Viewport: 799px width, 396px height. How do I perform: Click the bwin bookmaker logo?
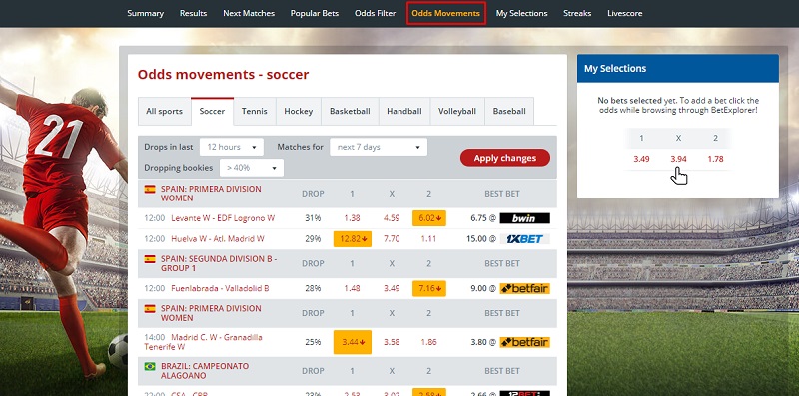(525, 218)
